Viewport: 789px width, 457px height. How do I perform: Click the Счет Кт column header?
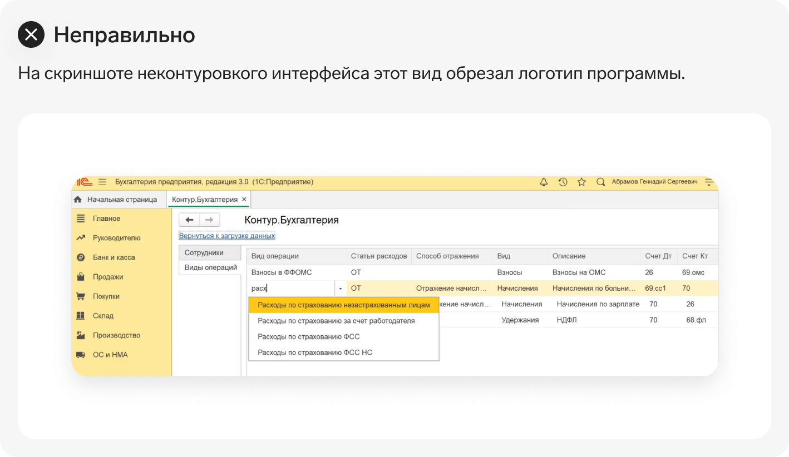pos(698,256)
